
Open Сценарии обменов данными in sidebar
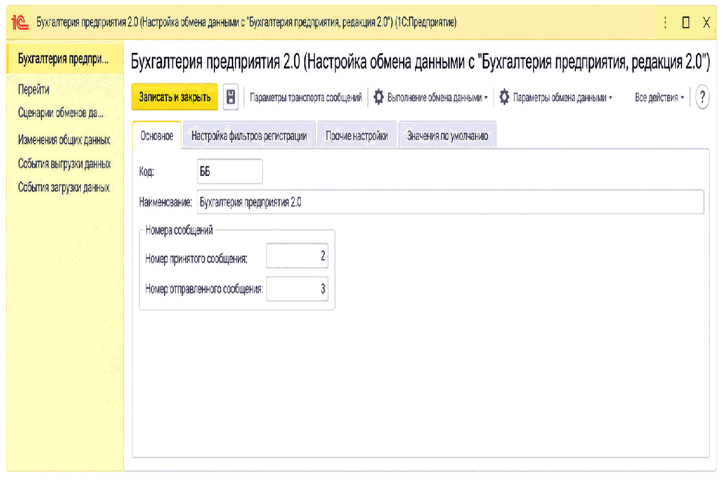click(x=61, y=113)
